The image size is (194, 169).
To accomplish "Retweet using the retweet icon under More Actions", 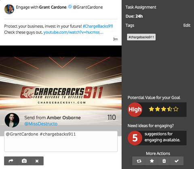I will [x=139, y=161].
